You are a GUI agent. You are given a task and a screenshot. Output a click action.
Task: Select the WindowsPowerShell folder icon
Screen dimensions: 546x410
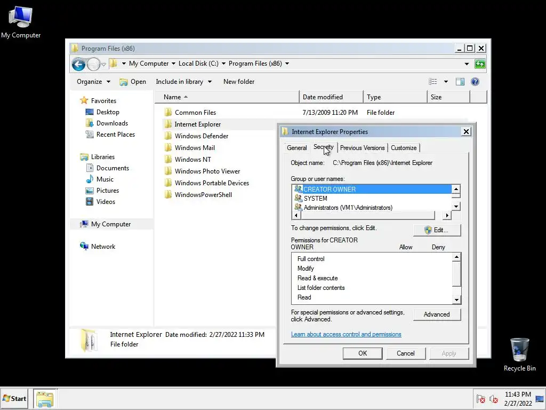[x=168, y=194]
